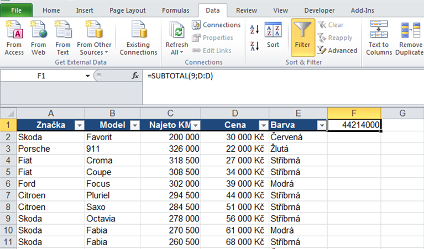Switch to the View tab
This screenshot has height=249, width=424.
pos(280,10)
